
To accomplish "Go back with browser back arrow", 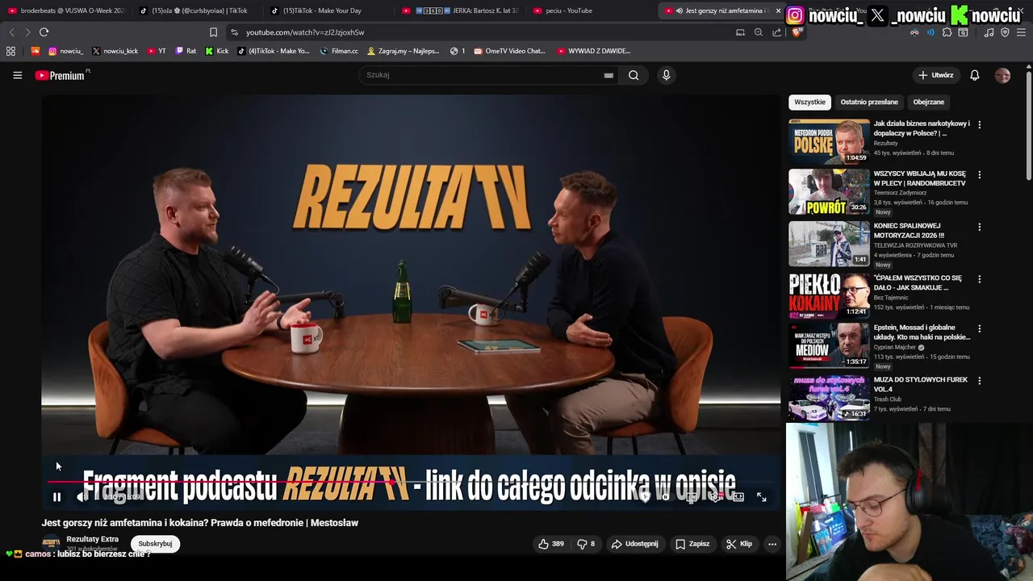I will [11, 32].
